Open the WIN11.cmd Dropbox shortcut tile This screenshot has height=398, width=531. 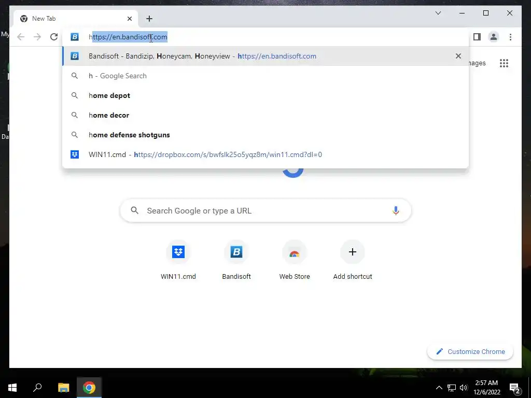click(x=178, y=260)
